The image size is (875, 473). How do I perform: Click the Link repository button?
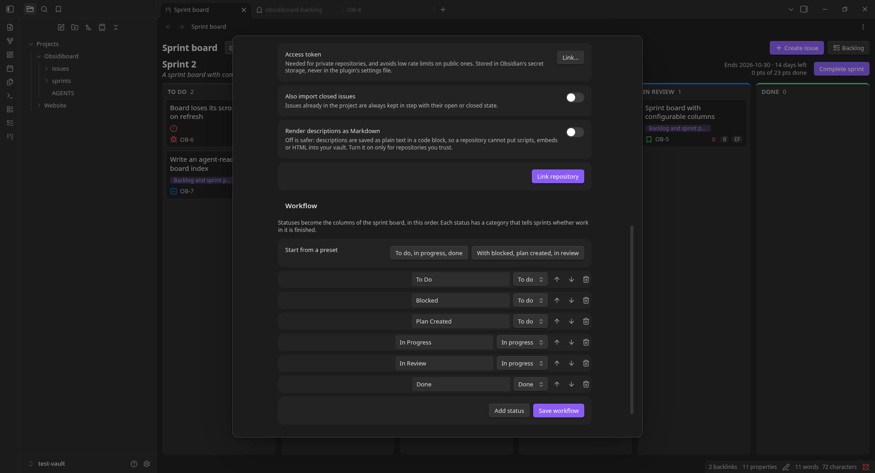[x=558, y=176]
